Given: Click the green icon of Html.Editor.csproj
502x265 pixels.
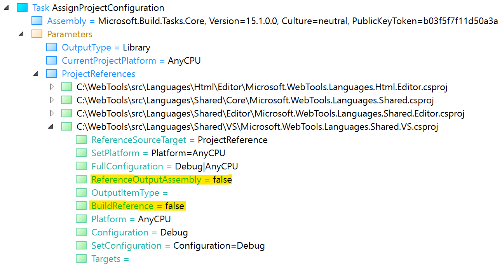Looking at the screenshot, I should coord(66,87).
